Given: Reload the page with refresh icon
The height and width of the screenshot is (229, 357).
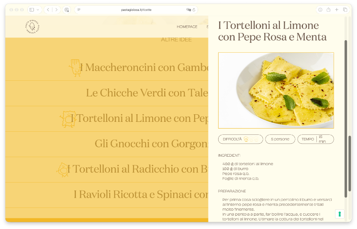Looking at the screenshot, I should point(194,10).
